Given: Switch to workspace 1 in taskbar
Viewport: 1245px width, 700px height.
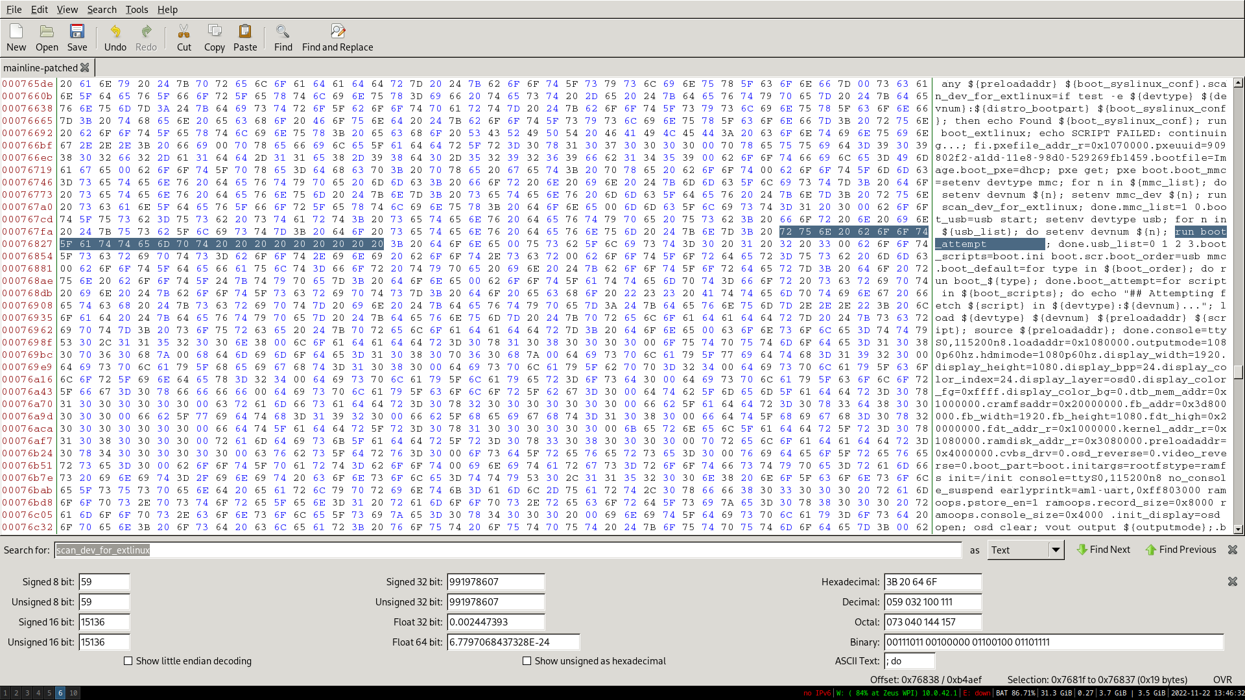Looking at the screenshot, I should [x=5, y=693].
